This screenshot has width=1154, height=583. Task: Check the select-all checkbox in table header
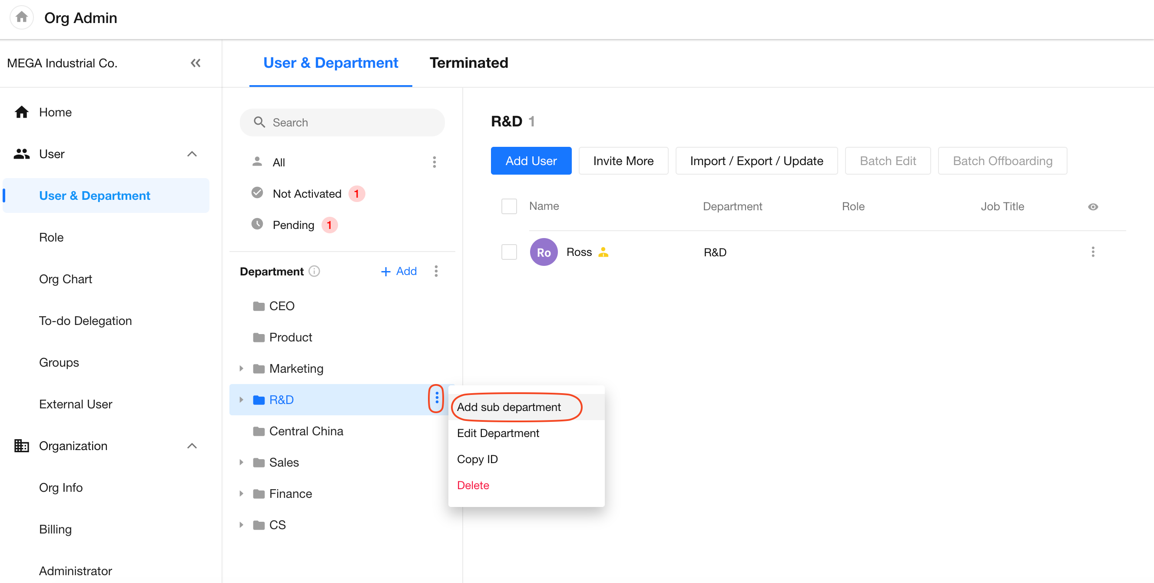tap(509, 206)
